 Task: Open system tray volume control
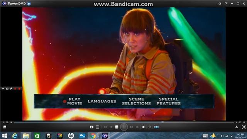pos(222,136)
